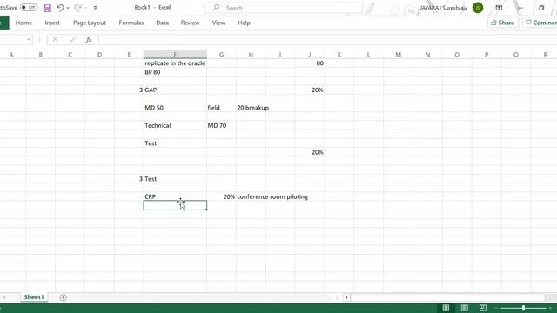Select the cell containing 'MD 70'
This screenshot has height=313, width=557.
(x=221, y=125)
